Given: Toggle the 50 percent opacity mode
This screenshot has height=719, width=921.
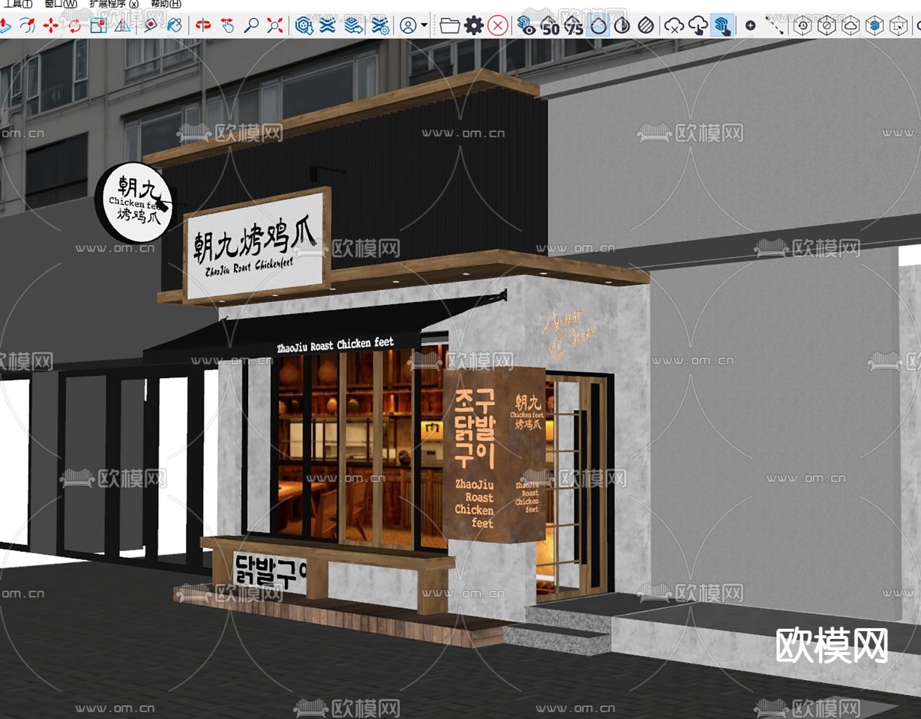Looking at the screenshot, I should 550,26.
